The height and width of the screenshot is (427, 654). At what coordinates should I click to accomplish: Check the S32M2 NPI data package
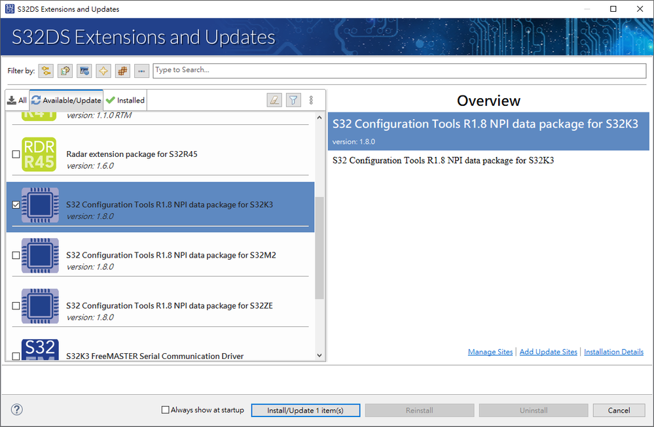tap(16, 255)
